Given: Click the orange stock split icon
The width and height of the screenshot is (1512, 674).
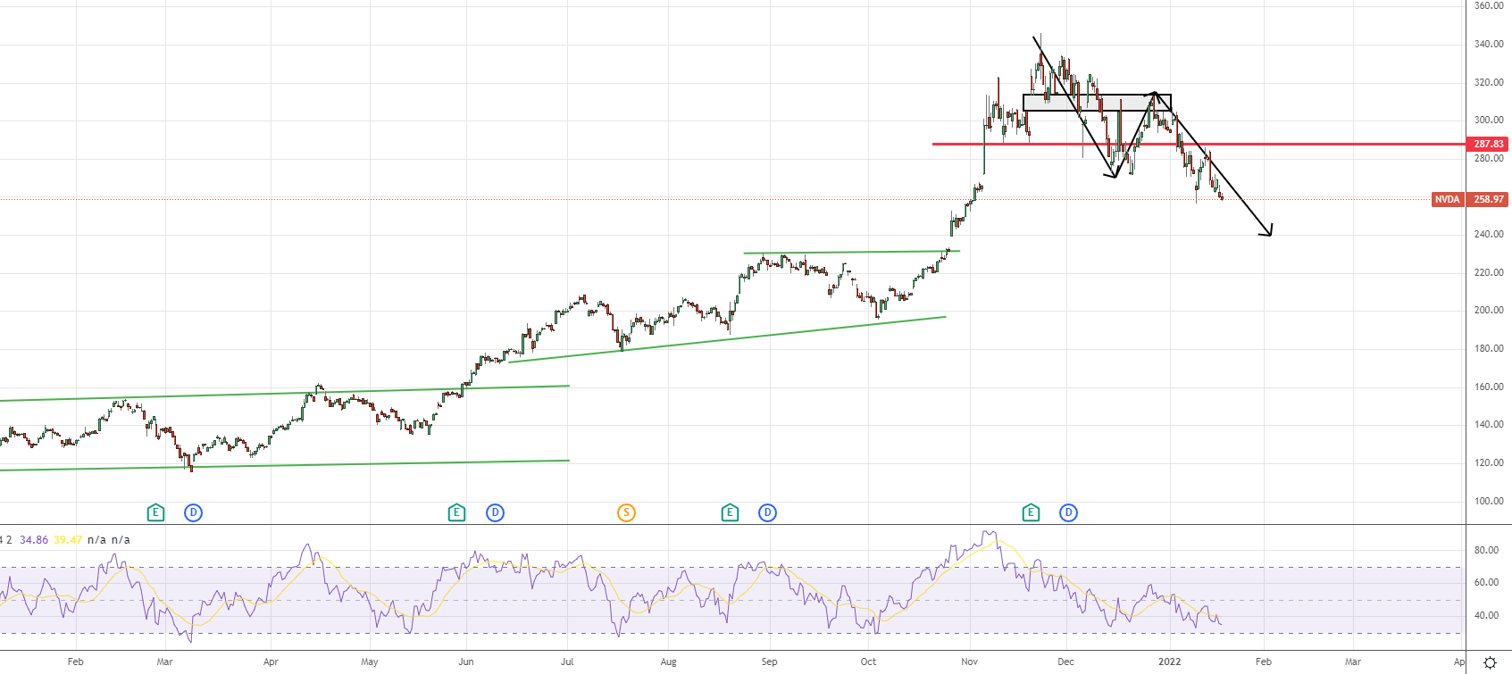Looking at the screenshot, I should tap(626, 512).
